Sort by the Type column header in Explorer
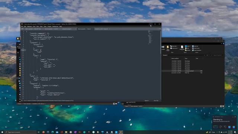This screenshot has width=238, height=134. pyautogui.click(x=186, y=58)
